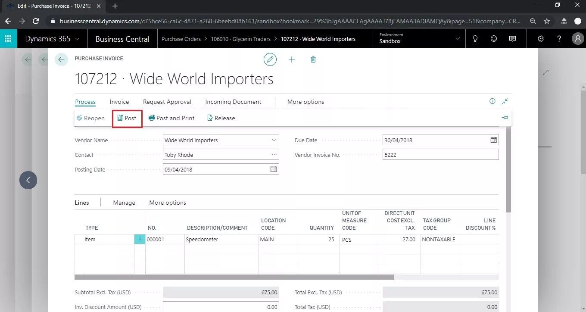
Task: Open the chat help icon
Action: point(512,39)
